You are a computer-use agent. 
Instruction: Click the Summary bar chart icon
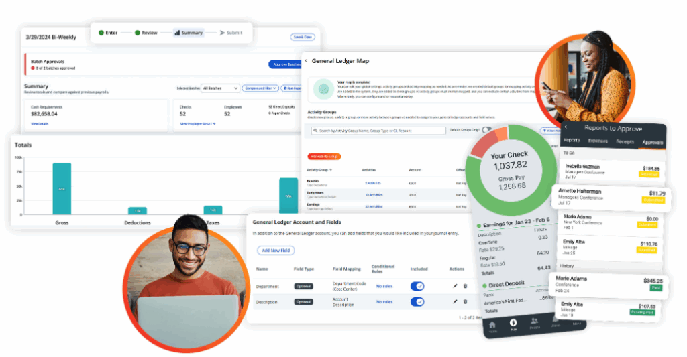(x=177, y=33)
